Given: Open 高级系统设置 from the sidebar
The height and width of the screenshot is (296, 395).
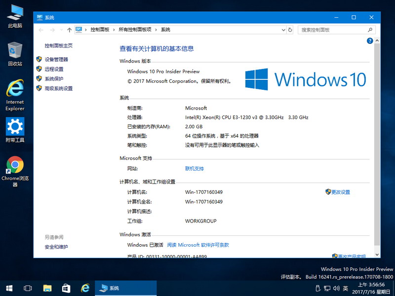Looking at the screenshot, I should [59, 88].
